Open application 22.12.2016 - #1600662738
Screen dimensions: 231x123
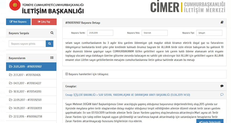(31, 116)
